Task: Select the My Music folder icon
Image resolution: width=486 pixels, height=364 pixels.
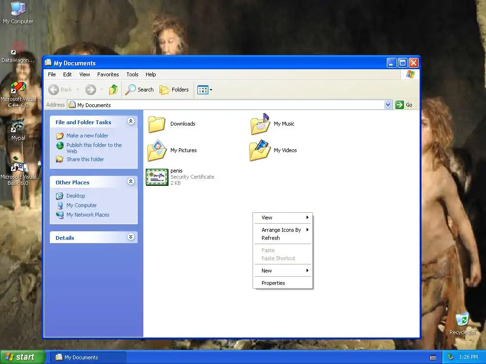Action: [261, 124]
